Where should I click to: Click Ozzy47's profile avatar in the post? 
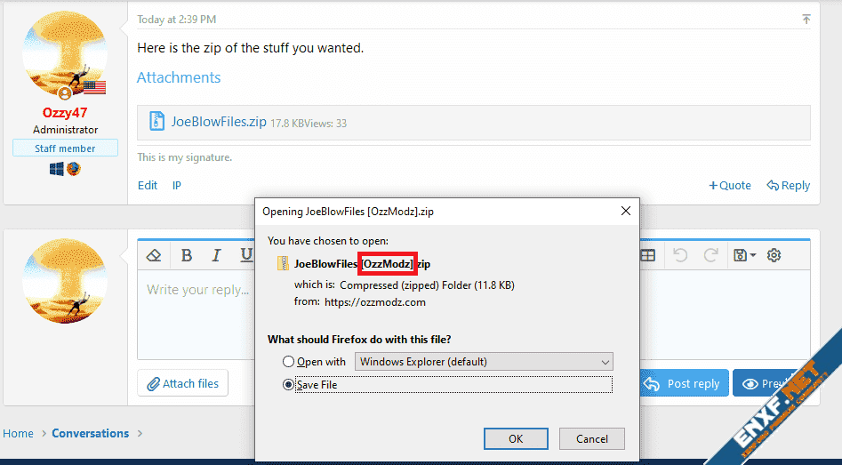[x=65, y=53]
